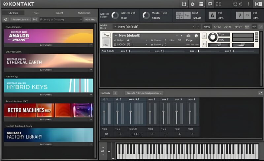Click the Manage Libraries button
The height and width of the screenshot is (161, 264).
20,19
